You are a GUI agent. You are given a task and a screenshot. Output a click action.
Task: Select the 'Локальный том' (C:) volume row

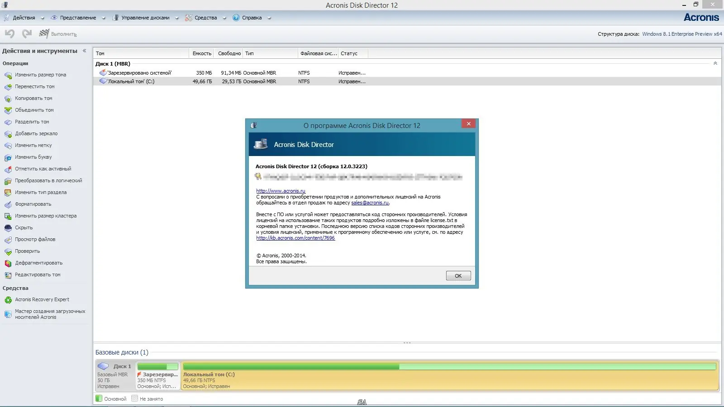[x=407, y=81]
